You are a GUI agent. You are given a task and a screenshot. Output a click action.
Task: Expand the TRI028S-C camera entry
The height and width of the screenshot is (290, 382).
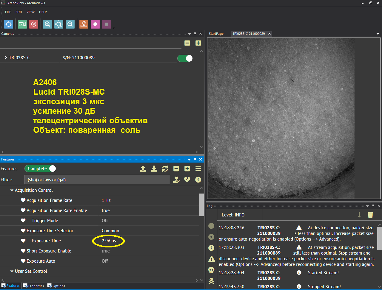pyautogui.click(x=6, y=57)
